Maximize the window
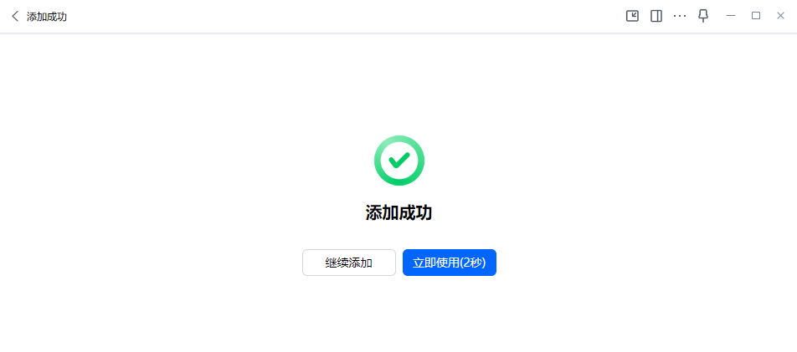 [x=756, y=16]
